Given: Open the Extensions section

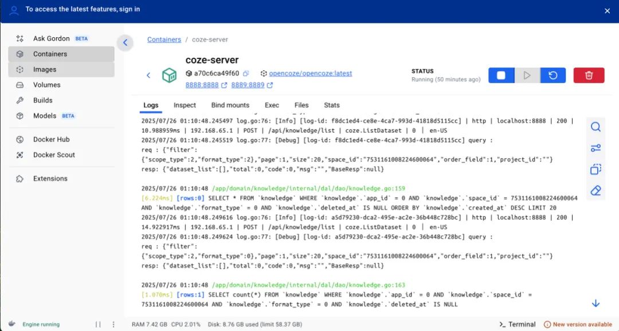Looking at the screenshot, I should (61, 178).
